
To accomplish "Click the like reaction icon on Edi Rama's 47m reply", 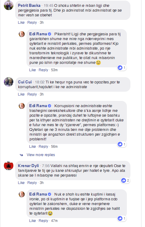I will coord(120,218).
